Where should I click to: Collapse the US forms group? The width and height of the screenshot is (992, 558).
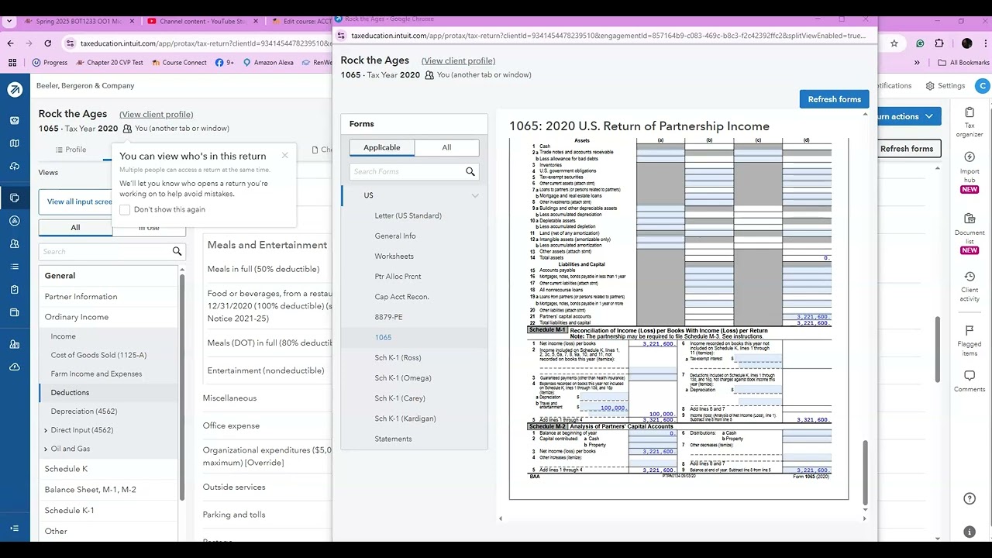click(475, 195)
